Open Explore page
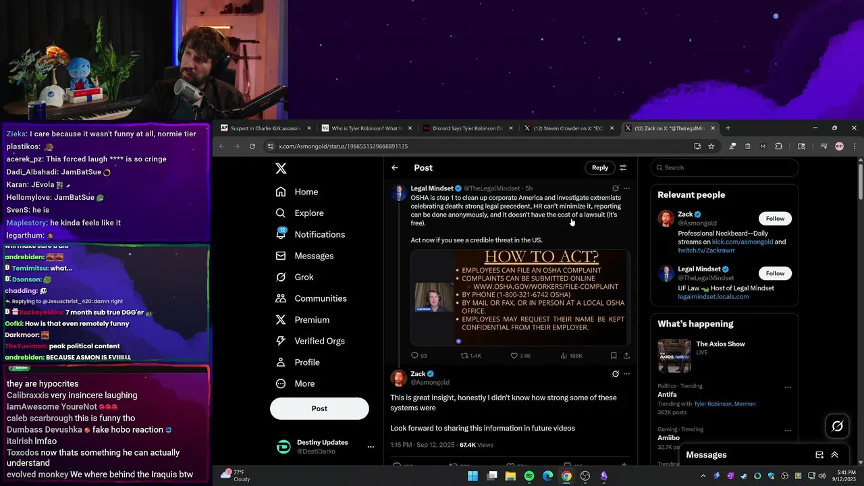This screenshot has width=864, height=486. [300, 213]
